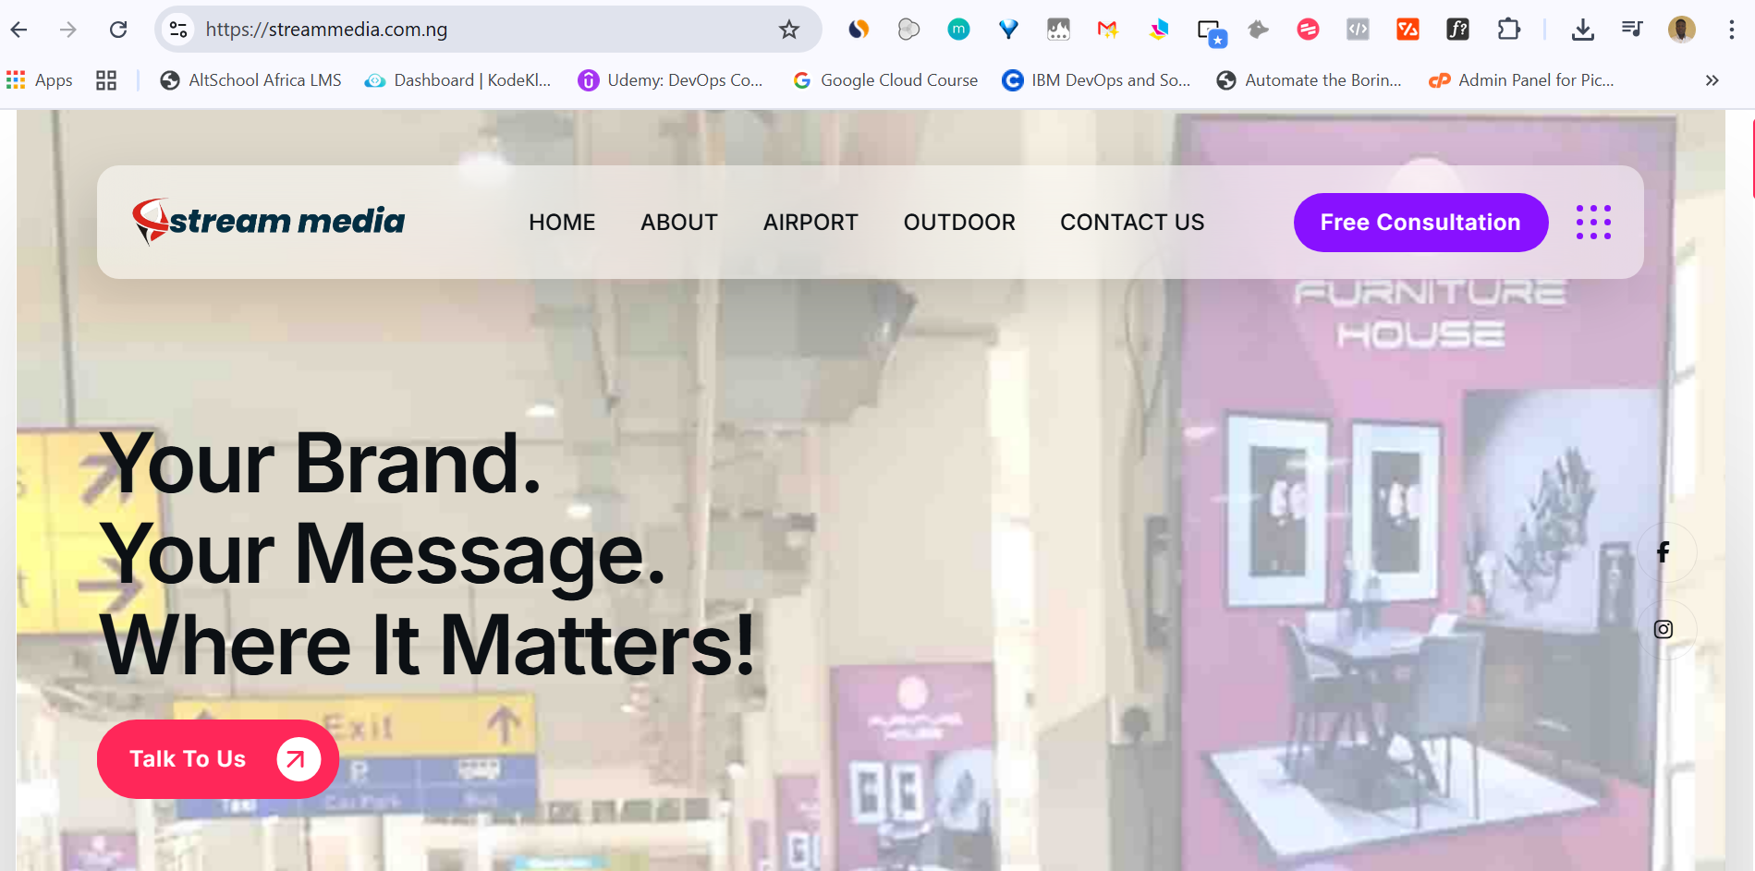Open the purple dots grid menu
This screenshot has height=871, width=1755.
(1593, 223)
